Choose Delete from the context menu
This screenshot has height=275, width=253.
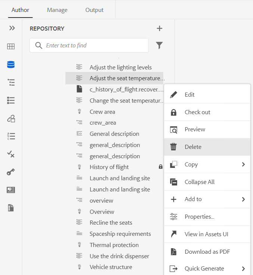(193, 147)
